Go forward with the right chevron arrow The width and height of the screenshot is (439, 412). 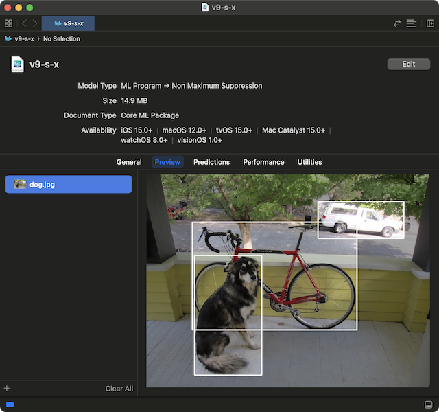pos(35,23)
